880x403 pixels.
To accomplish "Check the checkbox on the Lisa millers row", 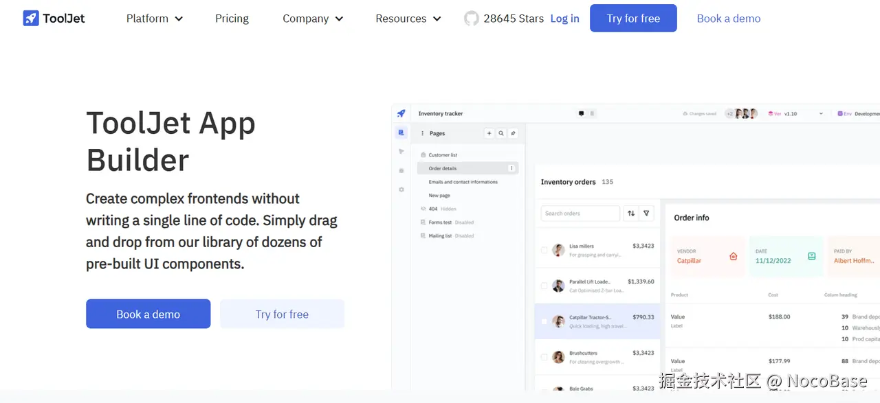I will [x=544, y=250].
